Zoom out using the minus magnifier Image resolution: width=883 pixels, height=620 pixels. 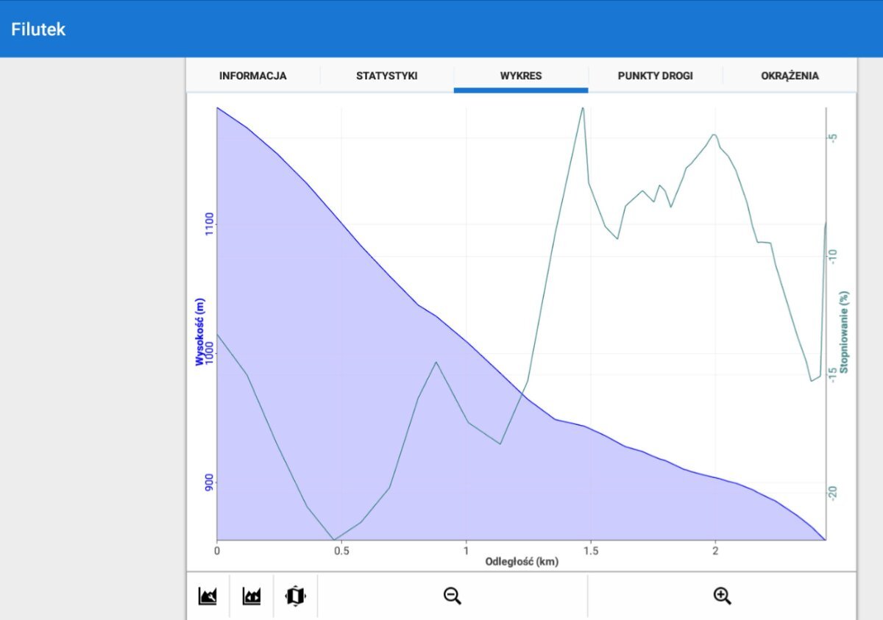453,596
